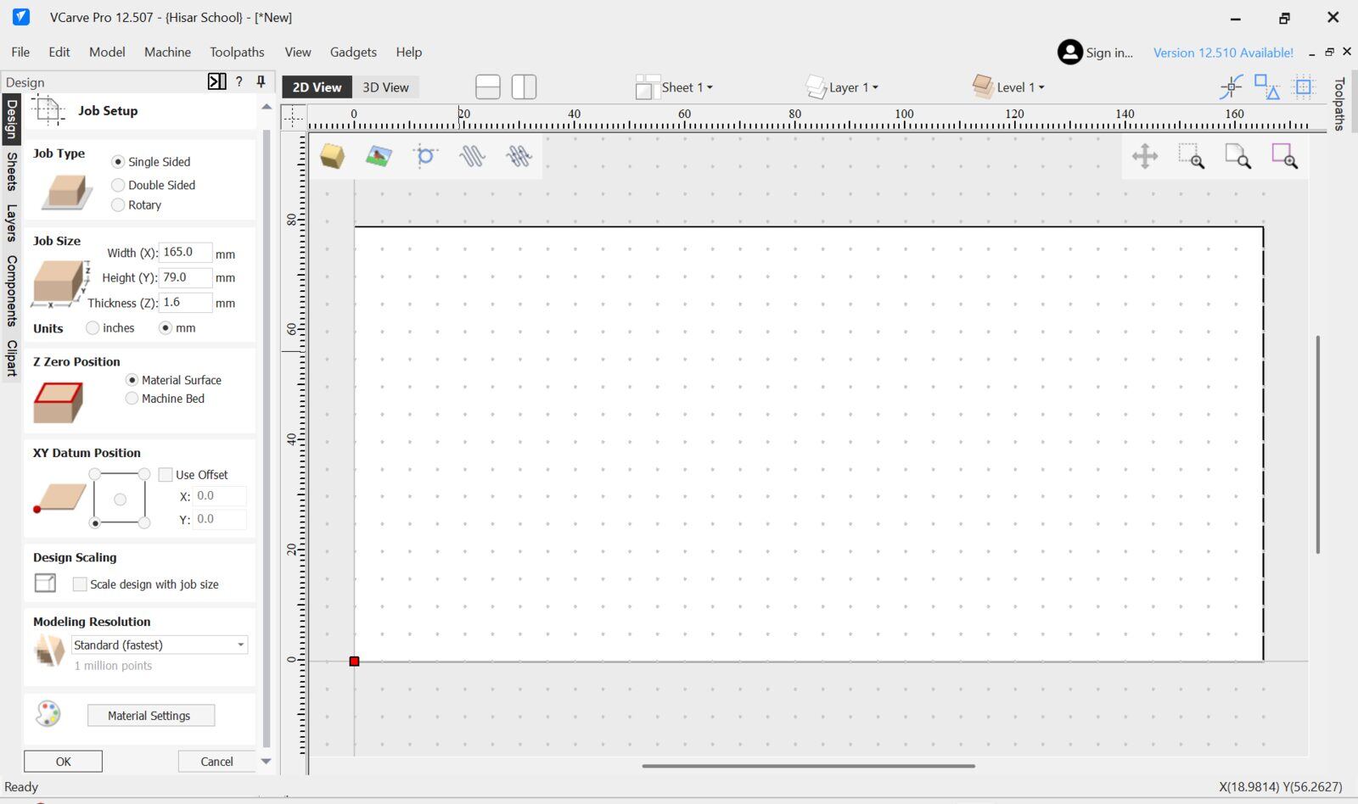Select the Zoom to box tool
The width and height of the screenshot is (1358, 804).
[x=1192, y=156]
